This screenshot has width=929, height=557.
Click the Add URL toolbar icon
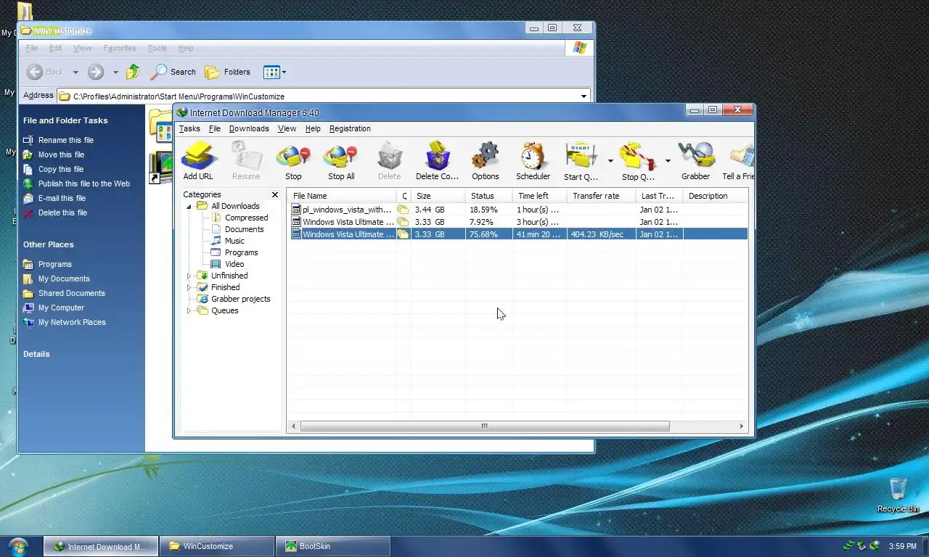(198, 160)
